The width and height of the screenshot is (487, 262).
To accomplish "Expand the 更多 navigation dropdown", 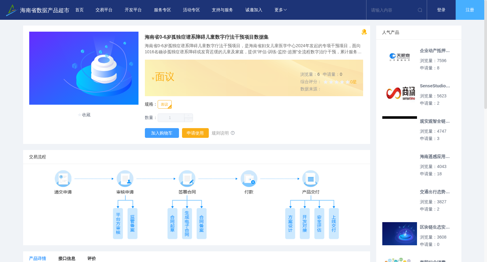I will pos(281,10).
